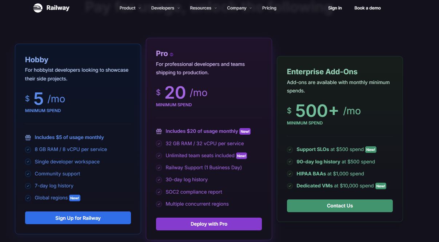Click the Sign Up for Railway button

78,218
